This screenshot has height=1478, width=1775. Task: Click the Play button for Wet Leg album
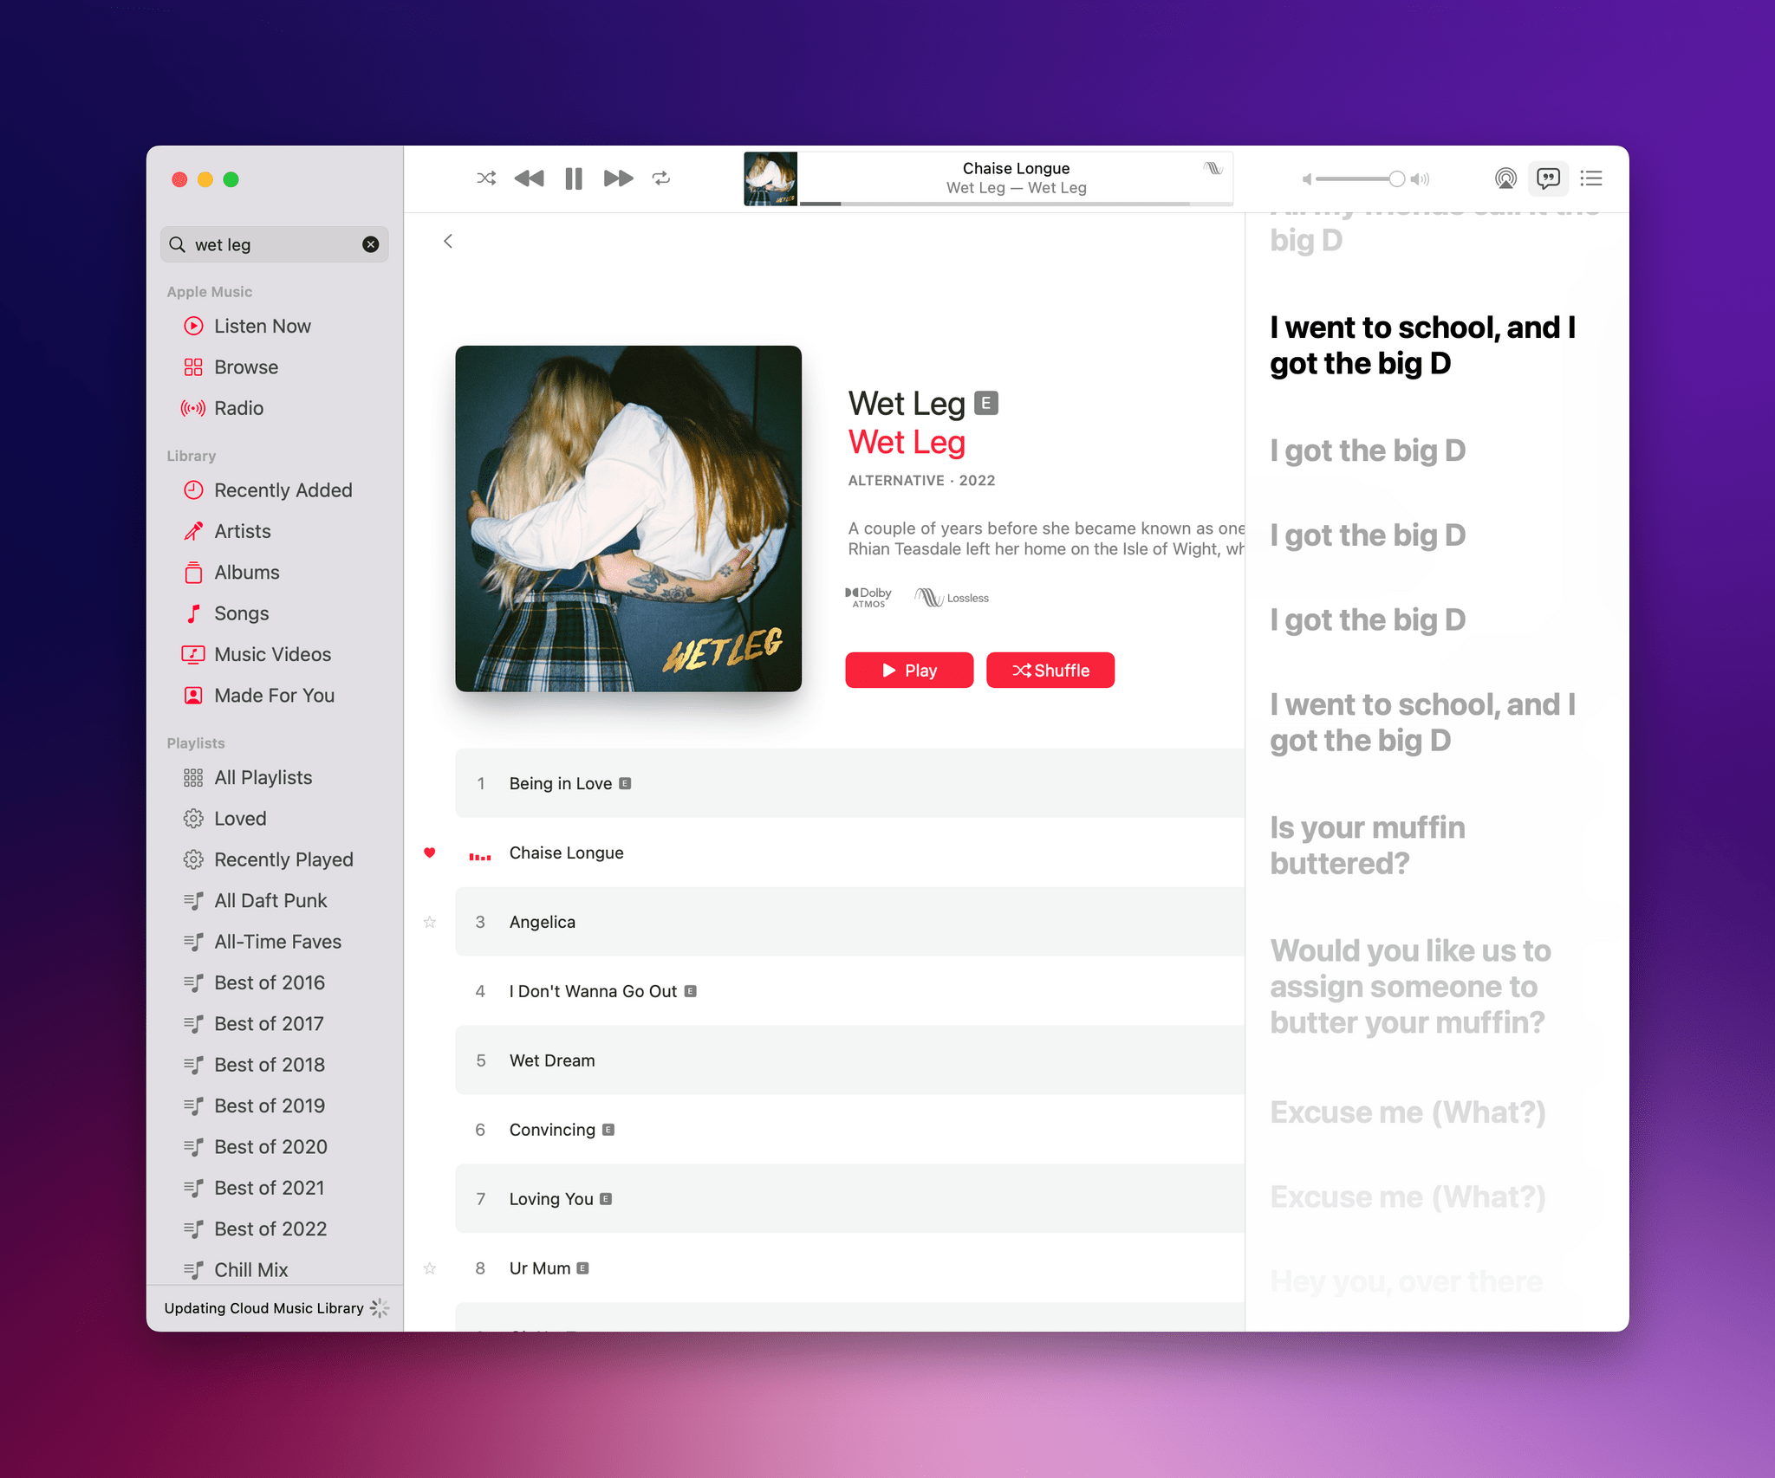pyautogui.click(x=908, y=671)
